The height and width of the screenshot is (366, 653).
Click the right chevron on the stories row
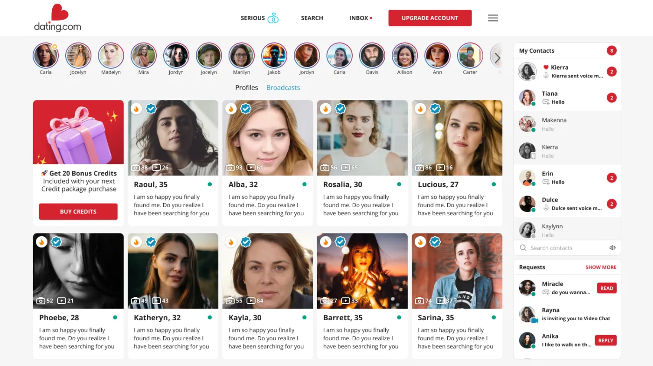click(x=498, y=58)
